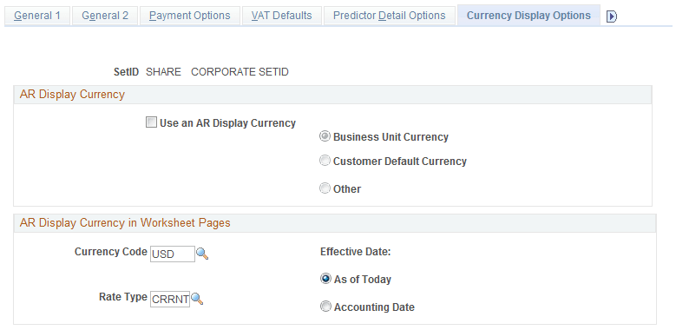Choose the Other currency radio button
Viewport: 676px width, 330px height.
[x=325, y=188]
